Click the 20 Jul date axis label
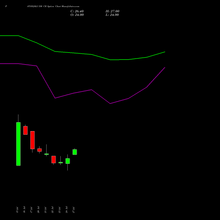This screenshot has width=220, height=220. (38, 210)
